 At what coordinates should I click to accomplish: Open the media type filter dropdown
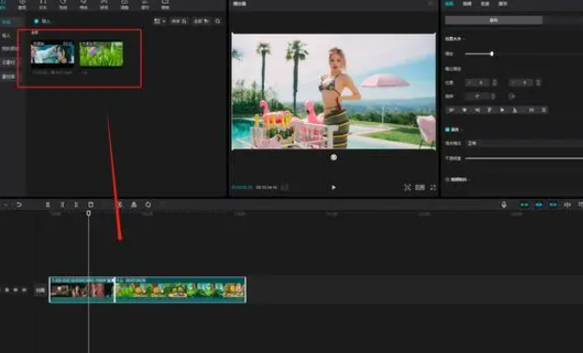coord(202,22)
